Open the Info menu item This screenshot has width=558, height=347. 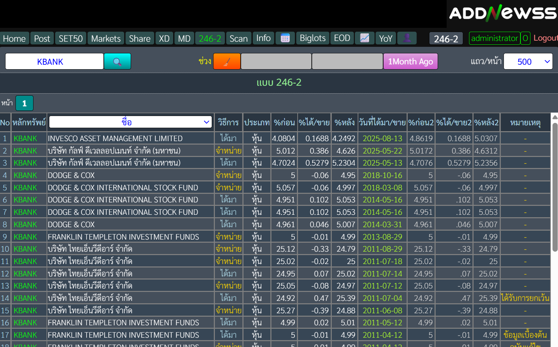[x=263, y=38]
